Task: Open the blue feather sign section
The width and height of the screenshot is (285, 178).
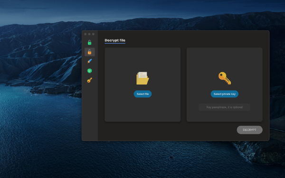Action: [x=90, y=61]
